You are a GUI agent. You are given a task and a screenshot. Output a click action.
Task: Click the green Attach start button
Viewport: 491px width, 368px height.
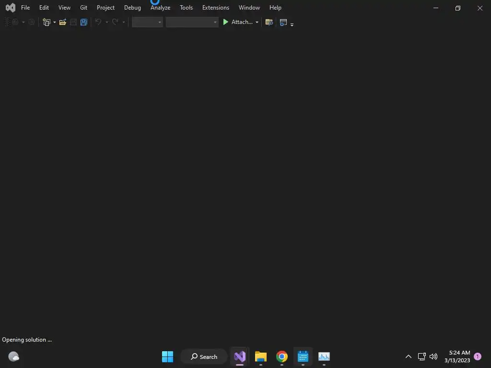238,22
